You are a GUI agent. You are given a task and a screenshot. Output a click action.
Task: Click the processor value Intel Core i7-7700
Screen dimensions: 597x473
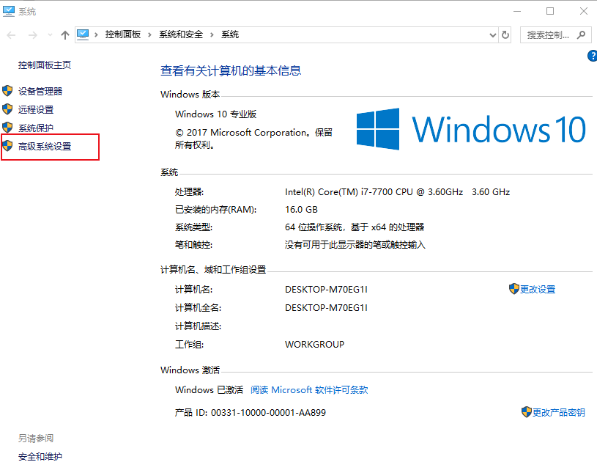point(397,192)
